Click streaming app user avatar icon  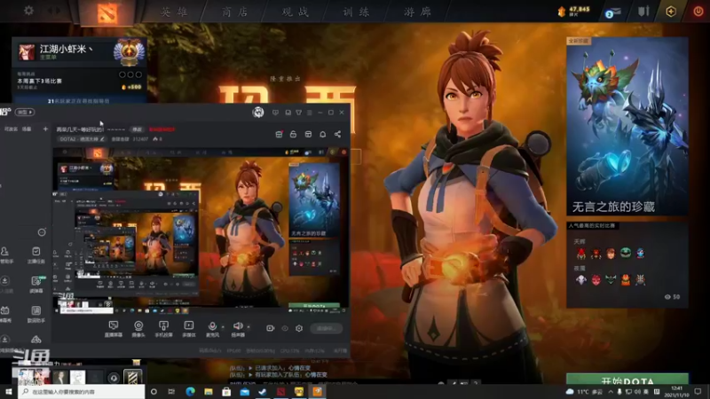(x=258, y=113)
